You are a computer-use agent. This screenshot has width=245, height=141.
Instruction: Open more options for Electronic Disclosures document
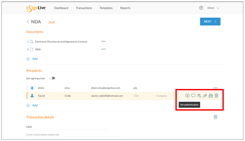[x=104, y=42]
